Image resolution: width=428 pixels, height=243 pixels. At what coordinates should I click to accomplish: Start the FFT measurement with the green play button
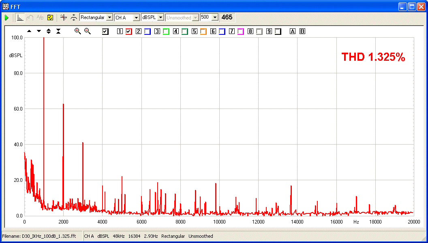[7, 18]
